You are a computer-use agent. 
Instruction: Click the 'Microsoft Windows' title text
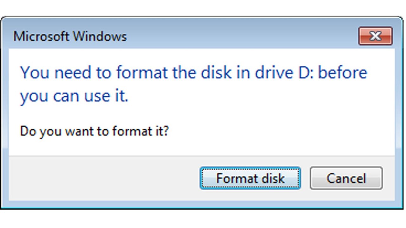tap(70, 36)
